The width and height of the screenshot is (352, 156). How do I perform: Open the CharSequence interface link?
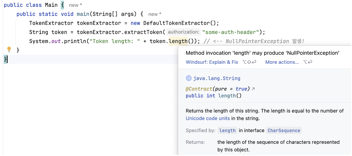click(x=284, y=131)
